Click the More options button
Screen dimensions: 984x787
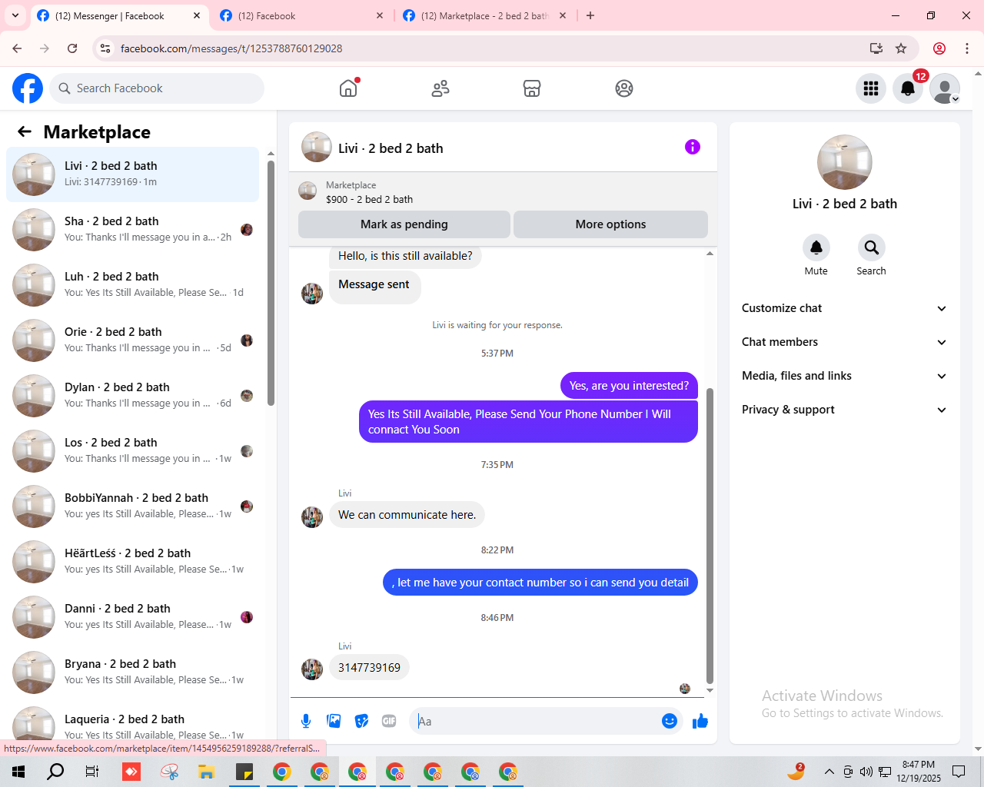610,224
